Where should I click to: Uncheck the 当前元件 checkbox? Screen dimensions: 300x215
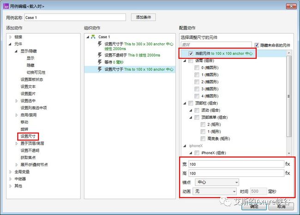pos(191,53)
